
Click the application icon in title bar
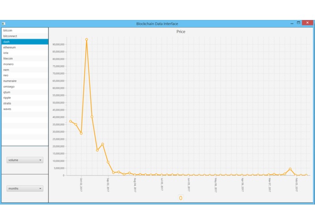4,24
